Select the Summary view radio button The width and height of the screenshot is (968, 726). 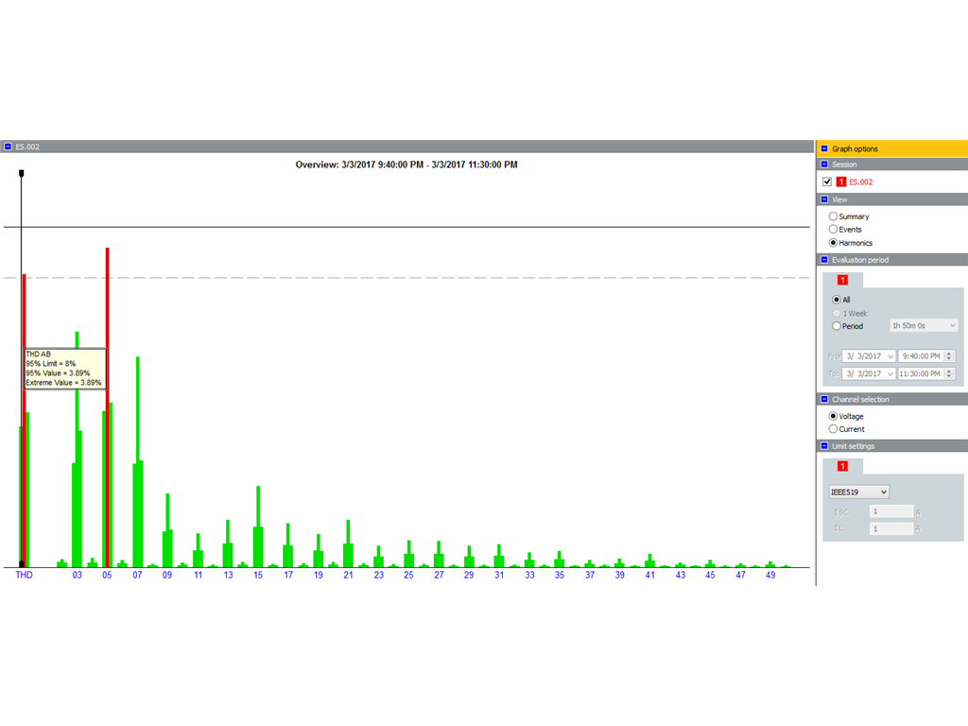833,216
